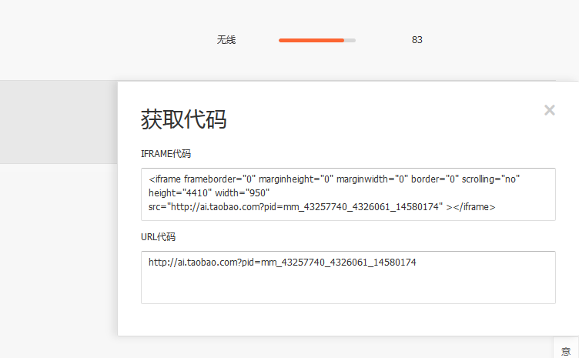Viewport: 579px width, 358px height.
Task: Click the closing </iframe> tag text
Action: (474, 207)
